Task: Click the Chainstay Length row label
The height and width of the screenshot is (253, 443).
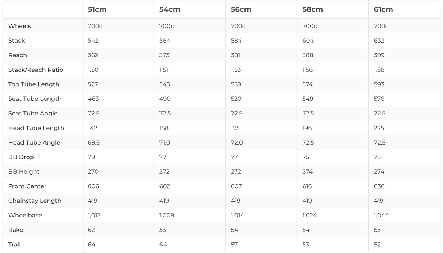Action: [x=35, y=201]
